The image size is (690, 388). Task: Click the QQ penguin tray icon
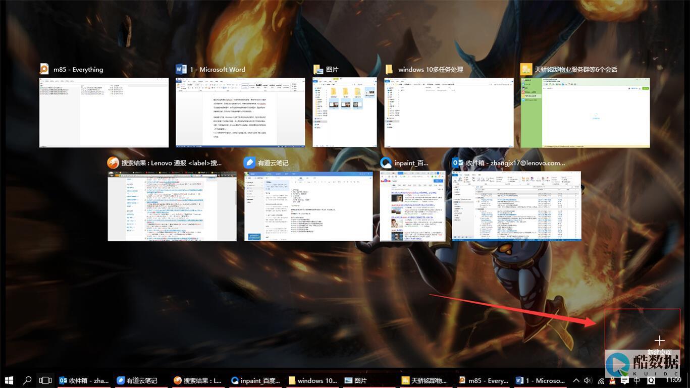(612, 381)
